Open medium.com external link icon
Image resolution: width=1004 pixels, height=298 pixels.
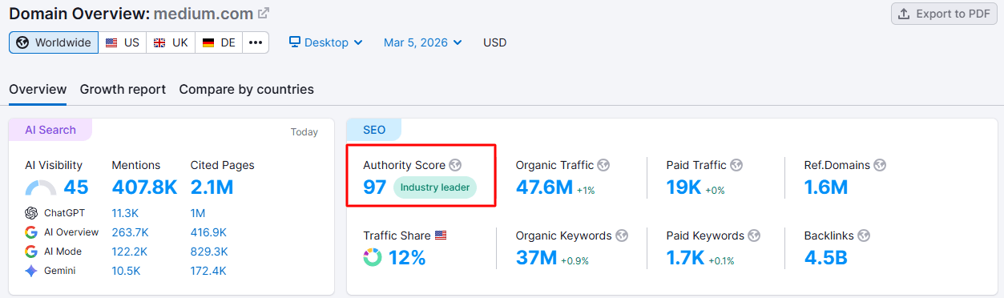click(x=264, y=14)
